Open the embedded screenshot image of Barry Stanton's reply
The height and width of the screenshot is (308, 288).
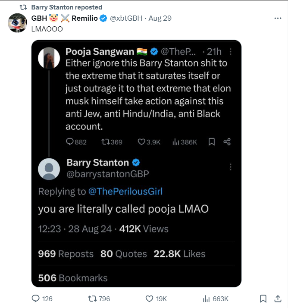point(136,163)
